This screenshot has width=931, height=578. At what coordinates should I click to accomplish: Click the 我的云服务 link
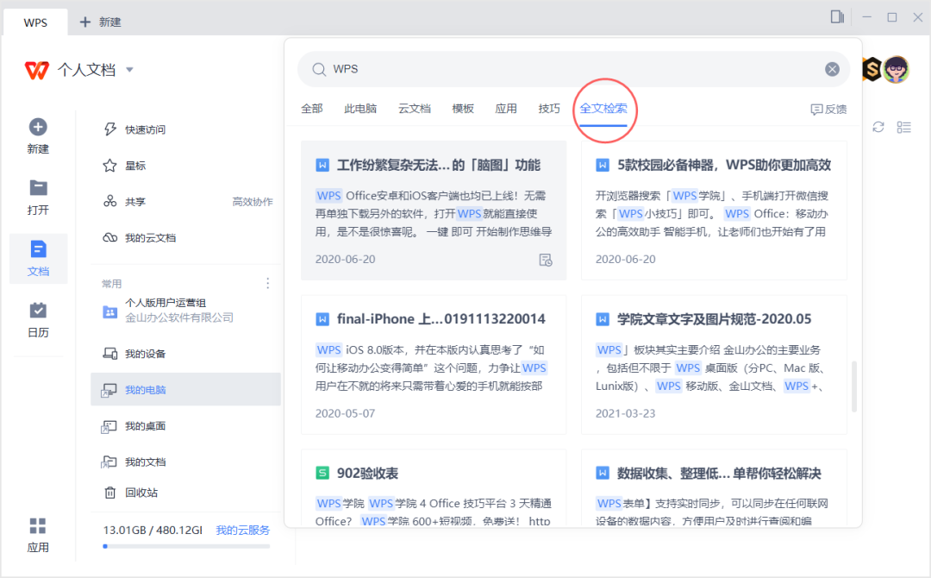click(x=242, y=530)
